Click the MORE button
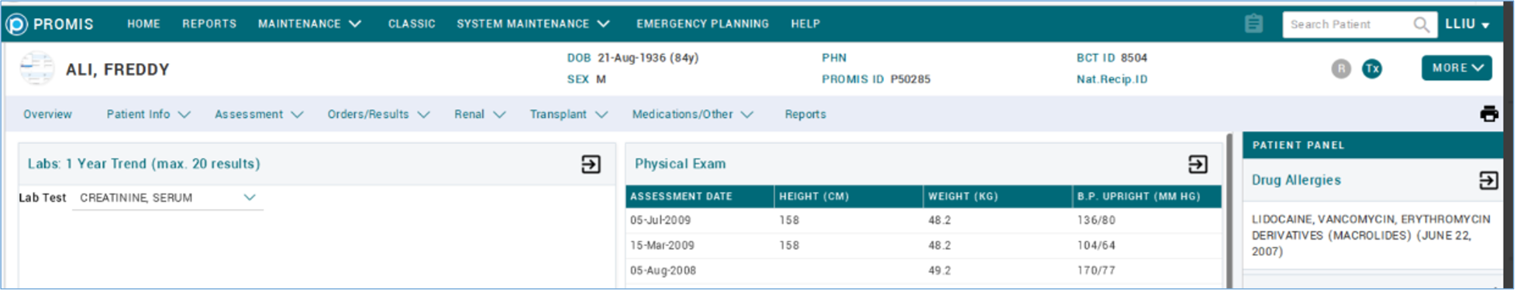 (1457, 68)
